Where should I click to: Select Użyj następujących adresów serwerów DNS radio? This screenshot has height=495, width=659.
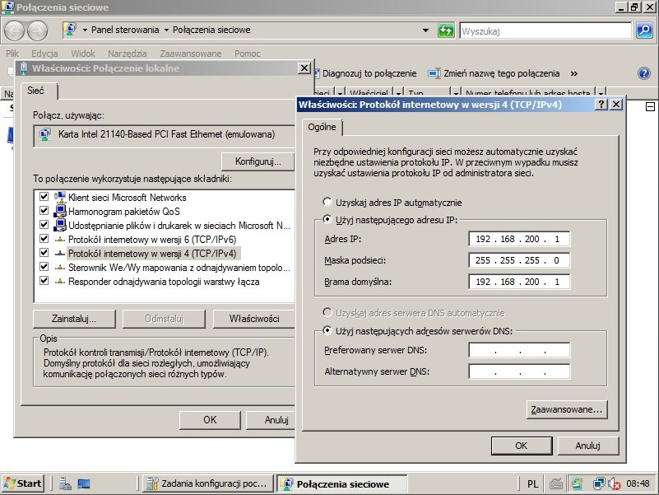[327, 330]
